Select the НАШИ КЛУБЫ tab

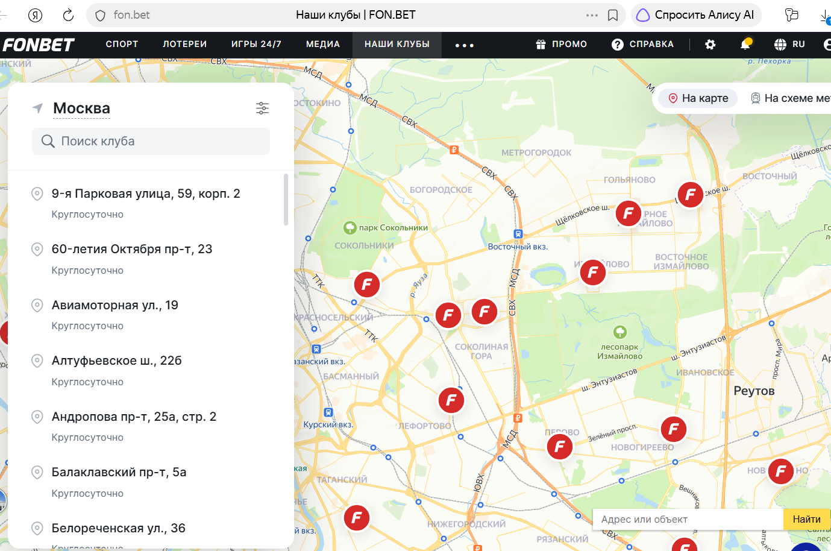click(x=397, y=45)
